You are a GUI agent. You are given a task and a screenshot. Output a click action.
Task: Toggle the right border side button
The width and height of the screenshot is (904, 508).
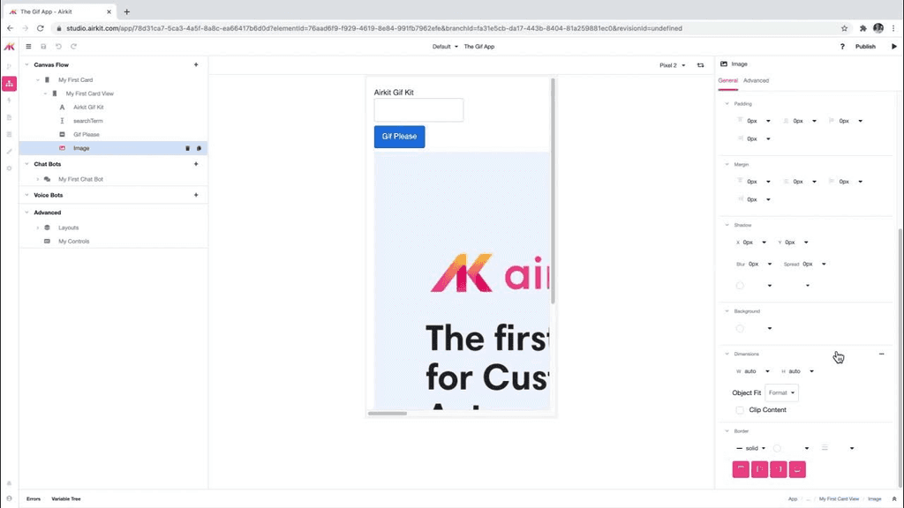pyautogui.click(x=779, y=469)
